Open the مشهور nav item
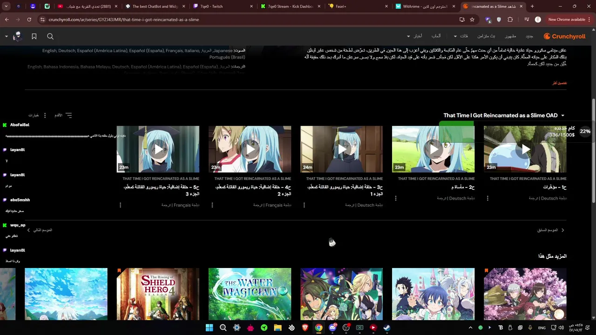 [x=510, y=36]
